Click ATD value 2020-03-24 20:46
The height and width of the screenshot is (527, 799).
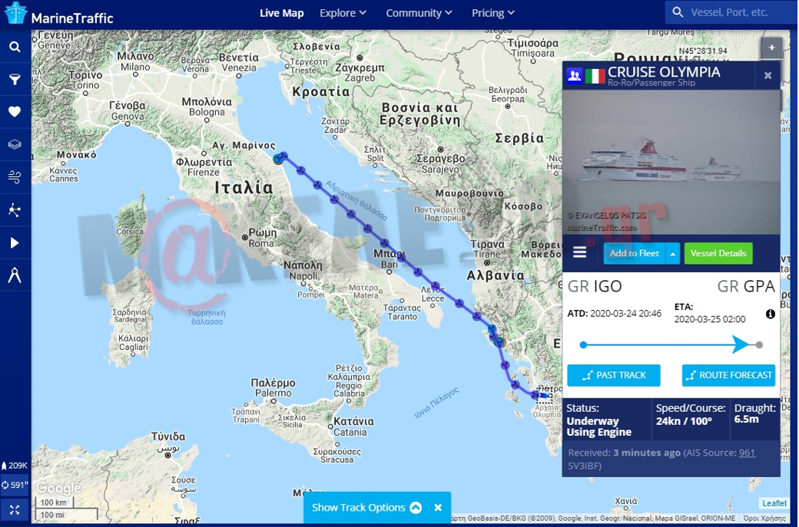pos(625,313)
